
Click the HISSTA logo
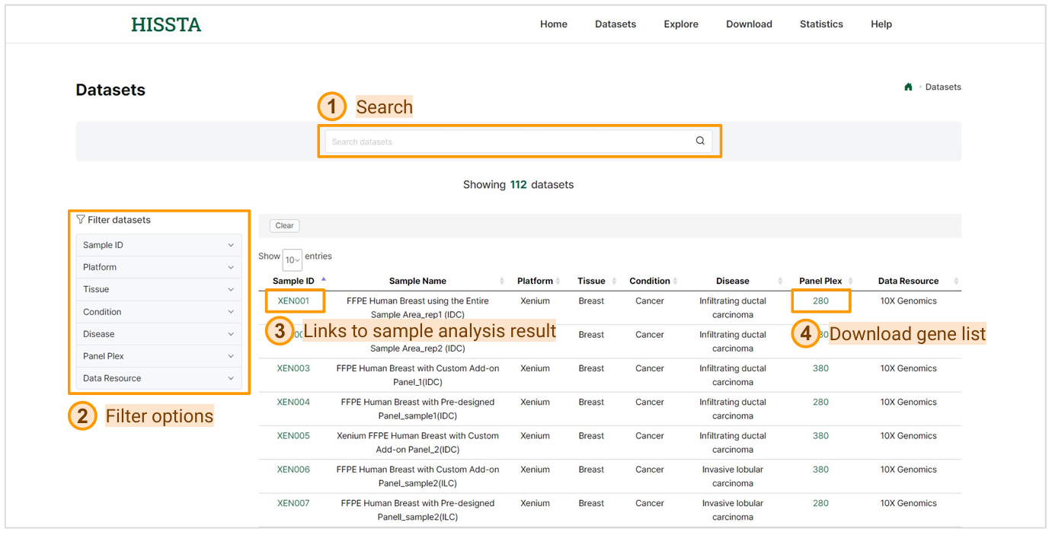click(x=166, y=25)
